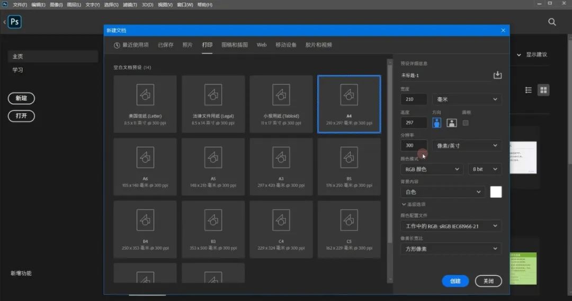Switch to the 打印 tab

click(x=207, y=45)
